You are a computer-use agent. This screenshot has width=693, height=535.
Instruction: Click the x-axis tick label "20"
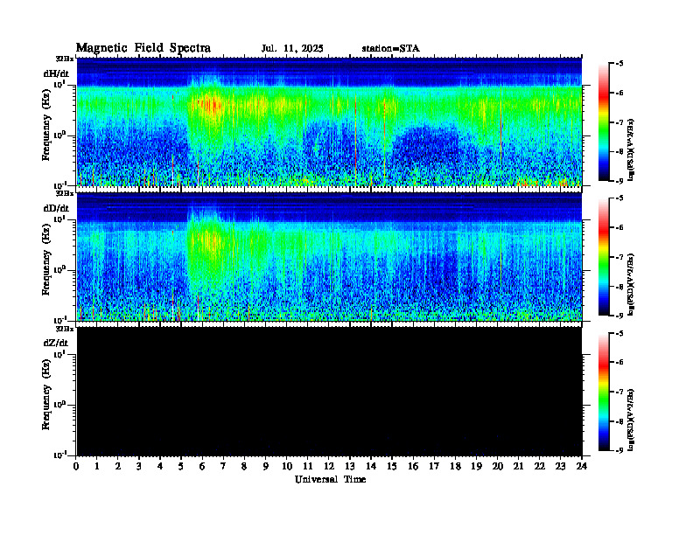pyautogui.click(x=497, y=466)
